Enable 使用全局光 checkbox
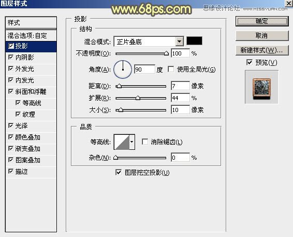293x237 pixels. click(x=171, y=69)
